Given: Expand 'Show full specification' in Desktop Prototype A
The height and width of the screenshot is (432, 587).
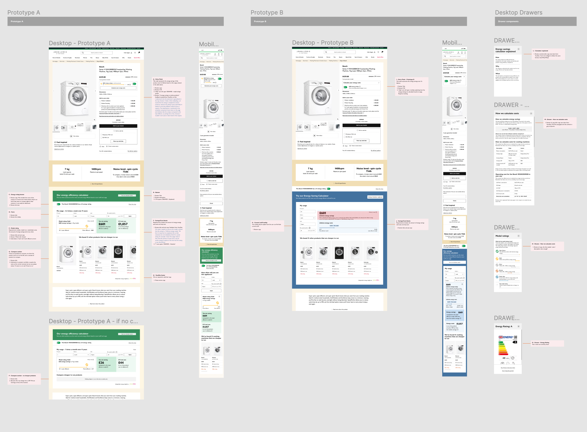Looking at the screenshot, I should tap(96, 184).
